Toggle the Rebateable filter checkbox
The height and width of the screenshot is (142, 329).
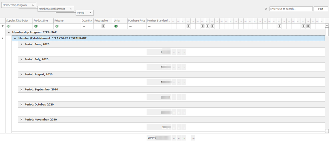103,26
